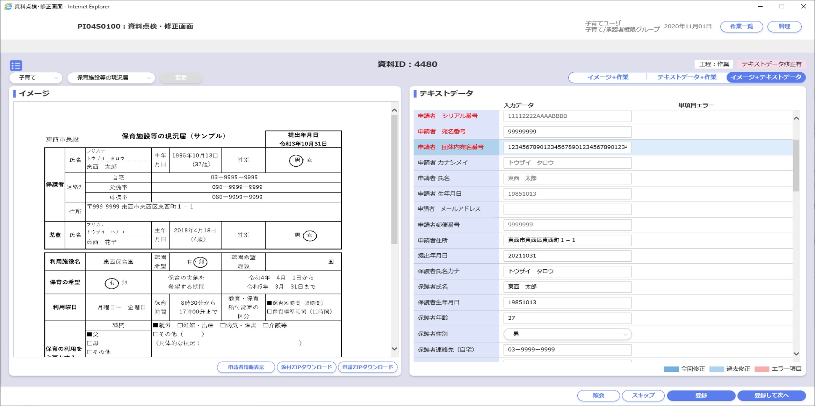Open the 保護者性別 dropdown
This screenshot has height=406, width=815.
[567, 334]
